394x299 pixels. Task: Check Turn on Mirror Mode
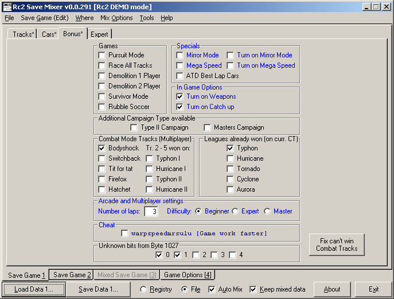click(x=230, y=55)
